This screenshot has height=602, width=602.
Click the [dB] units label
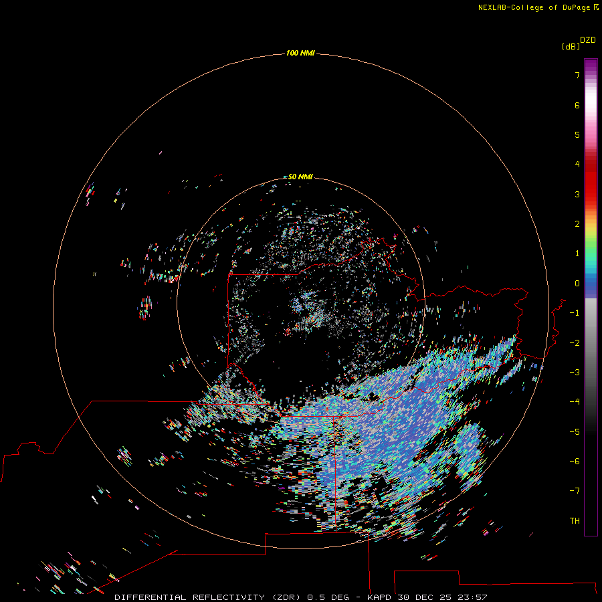click(x=571, y=46)
